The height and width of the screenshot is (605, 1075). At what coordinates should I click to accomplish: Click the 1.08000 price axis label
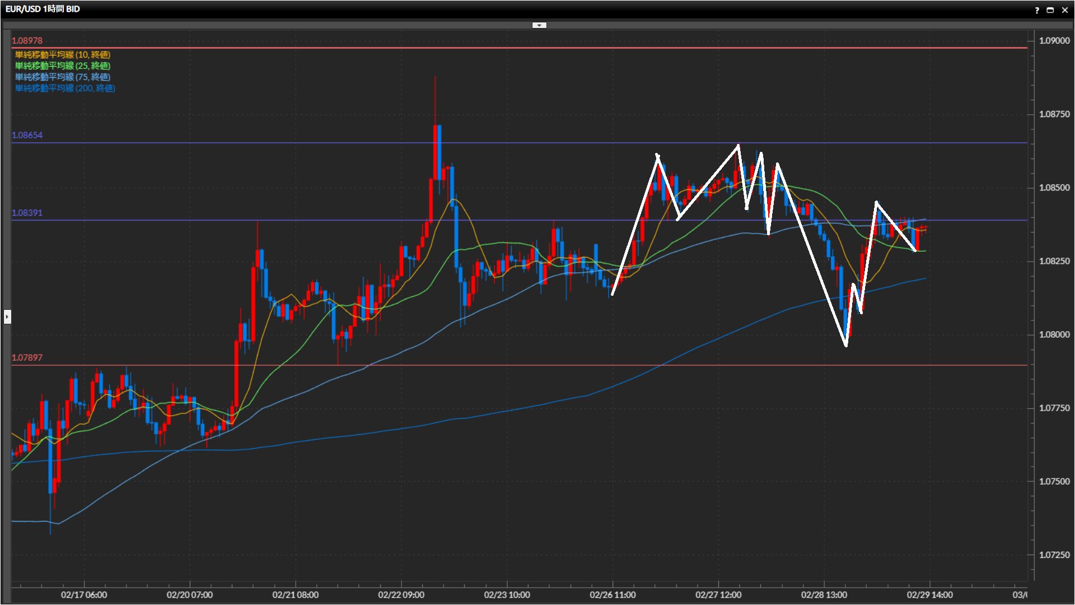1054,335
